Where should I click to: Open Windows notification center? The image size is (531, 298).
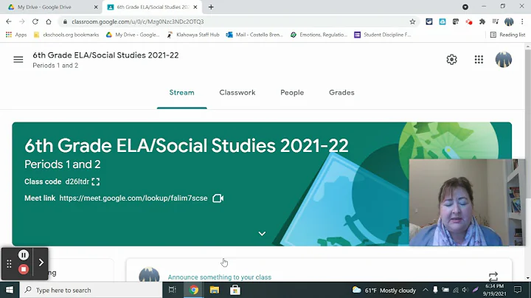(518, 290)
